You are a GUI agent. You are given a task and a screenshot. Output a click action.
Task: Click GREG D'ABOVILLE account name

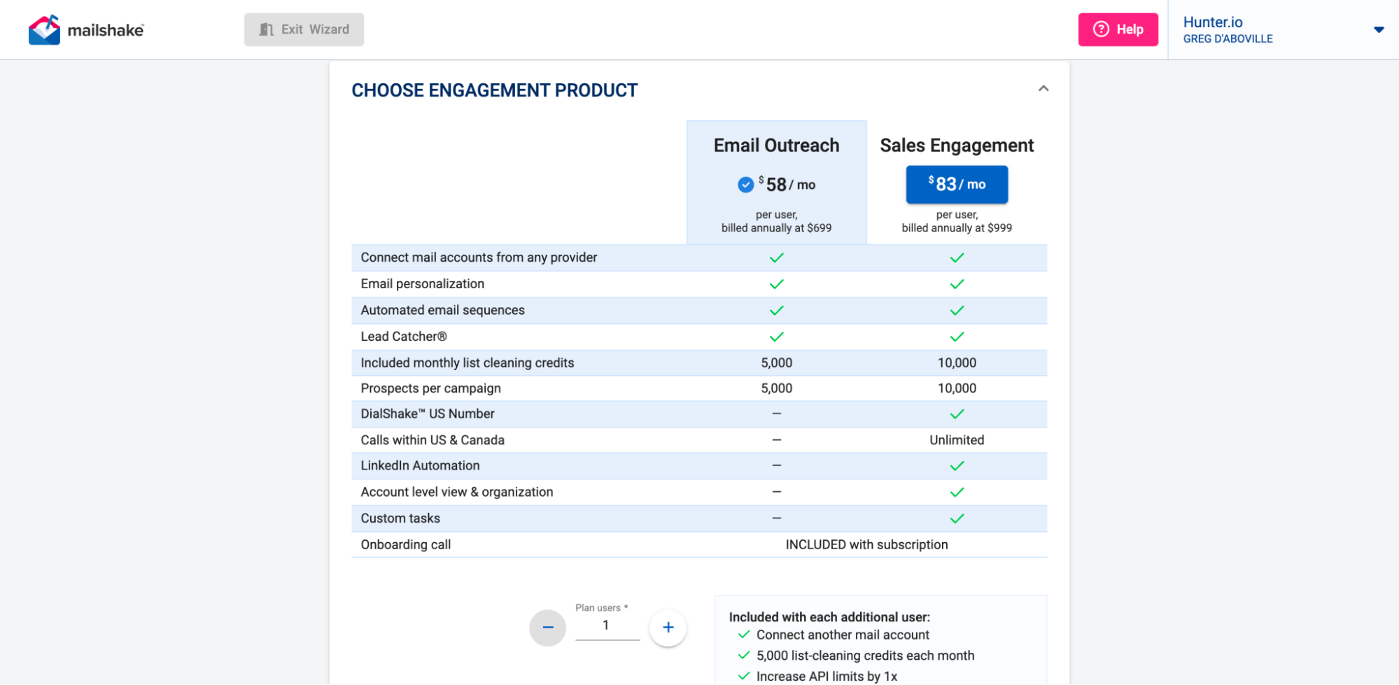click(1228, 39)
